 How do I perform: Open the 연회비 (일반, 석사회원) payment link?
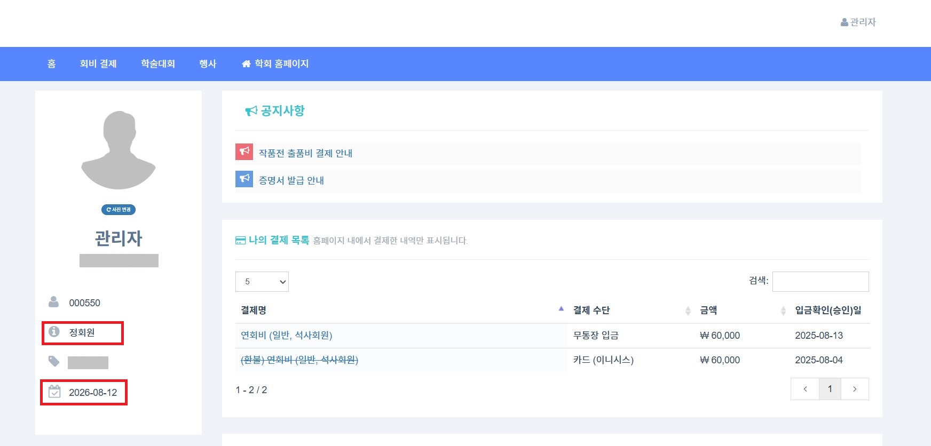287,335
